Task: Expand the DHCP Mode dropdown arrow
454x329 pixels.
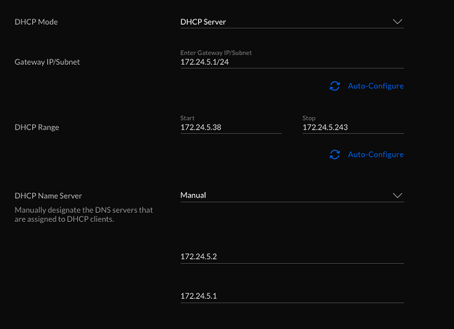Action: [397, 22]
